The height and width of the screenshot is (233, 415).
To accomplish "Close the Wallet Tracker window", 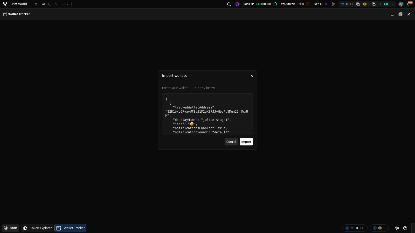I will [409, 14].
